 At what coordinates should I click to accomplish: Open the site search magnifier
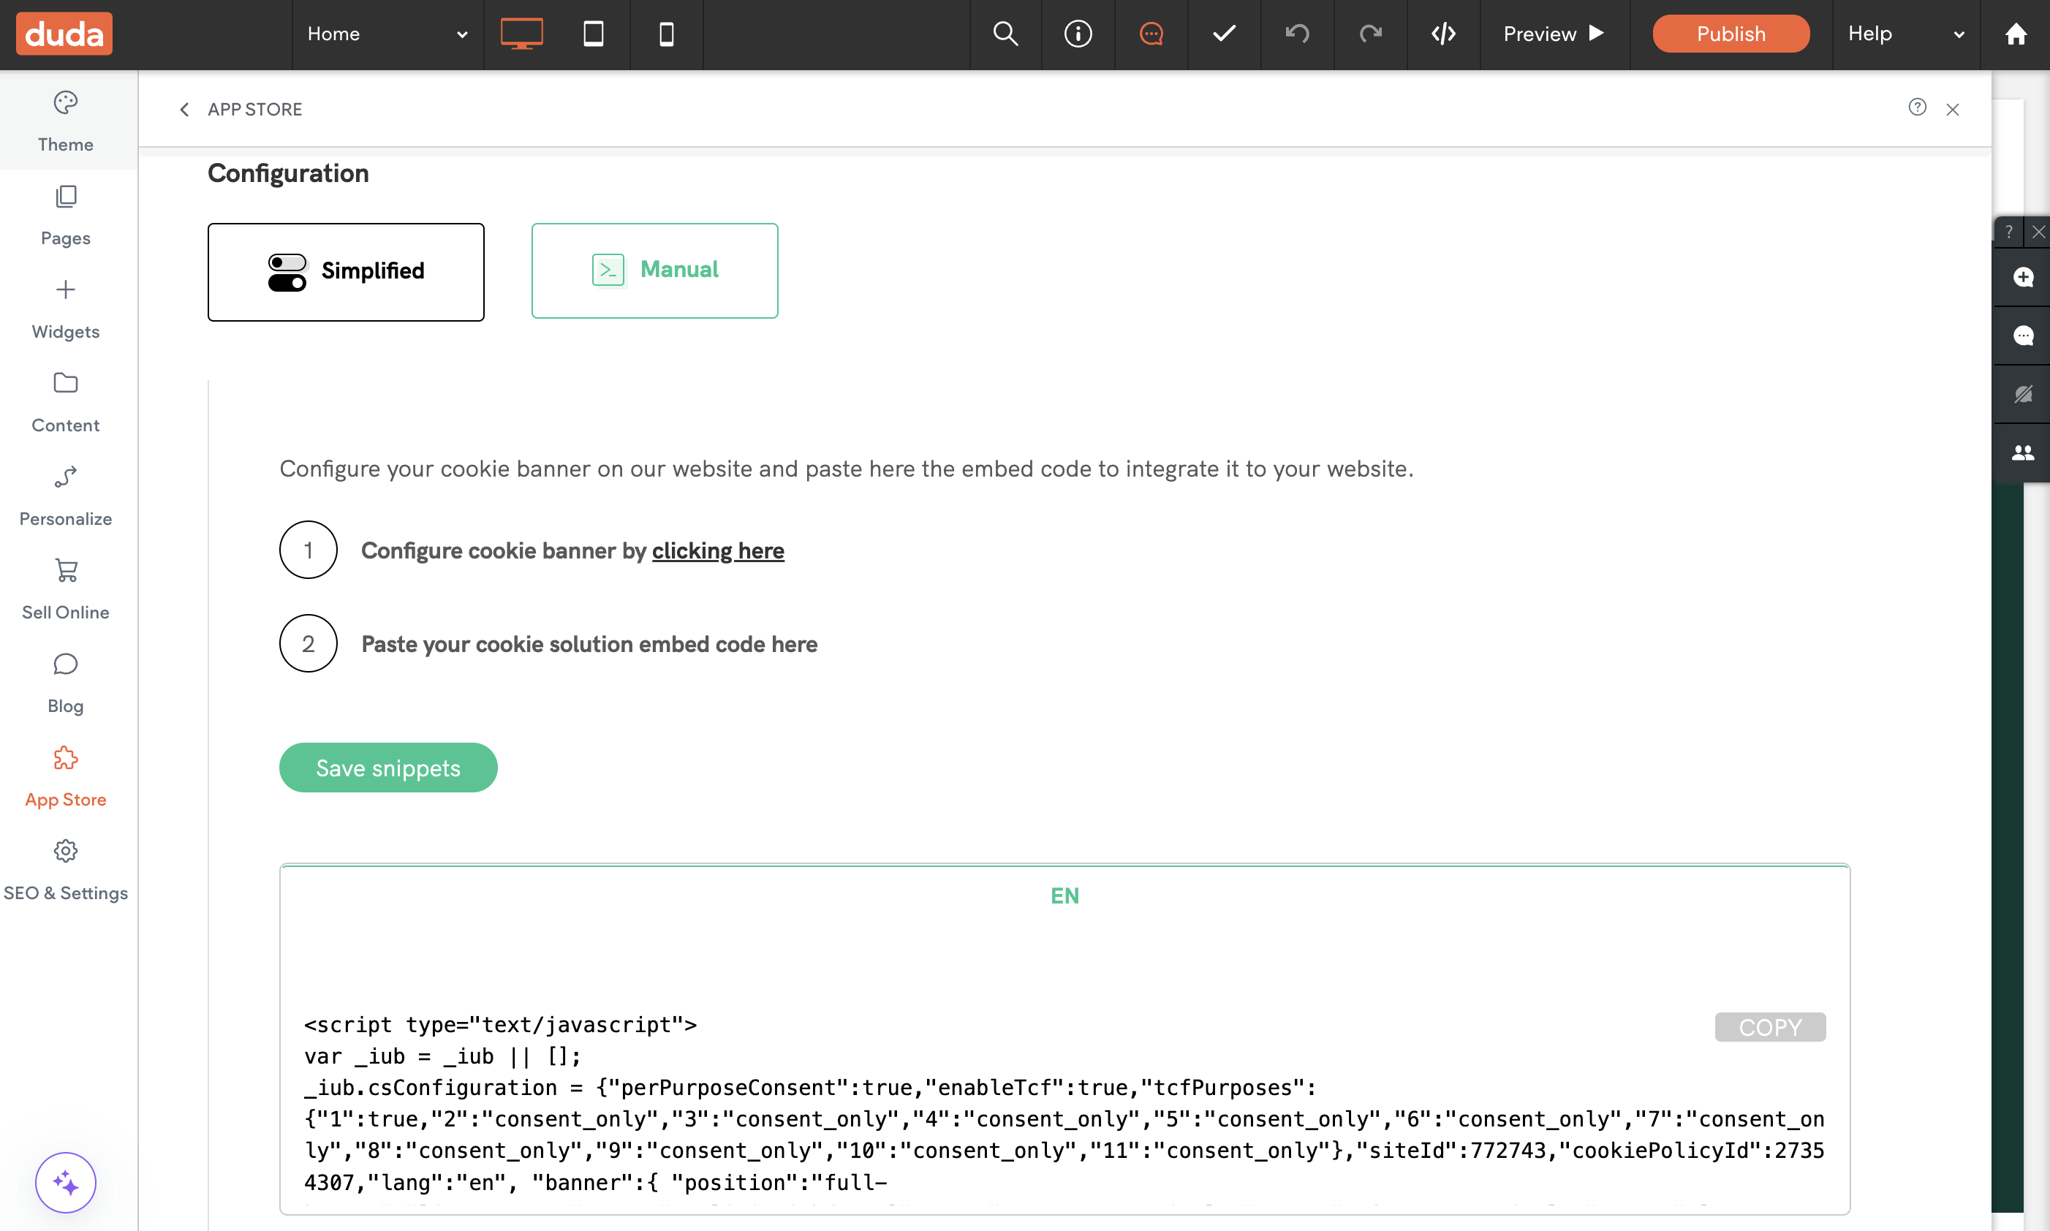coord(1005,34)
